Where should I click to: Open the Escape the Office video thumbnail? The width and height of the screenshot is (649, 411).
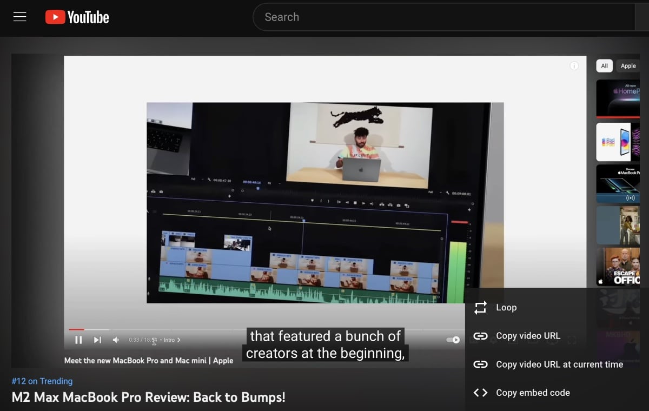pyautogui.click(x=618, y=267)
